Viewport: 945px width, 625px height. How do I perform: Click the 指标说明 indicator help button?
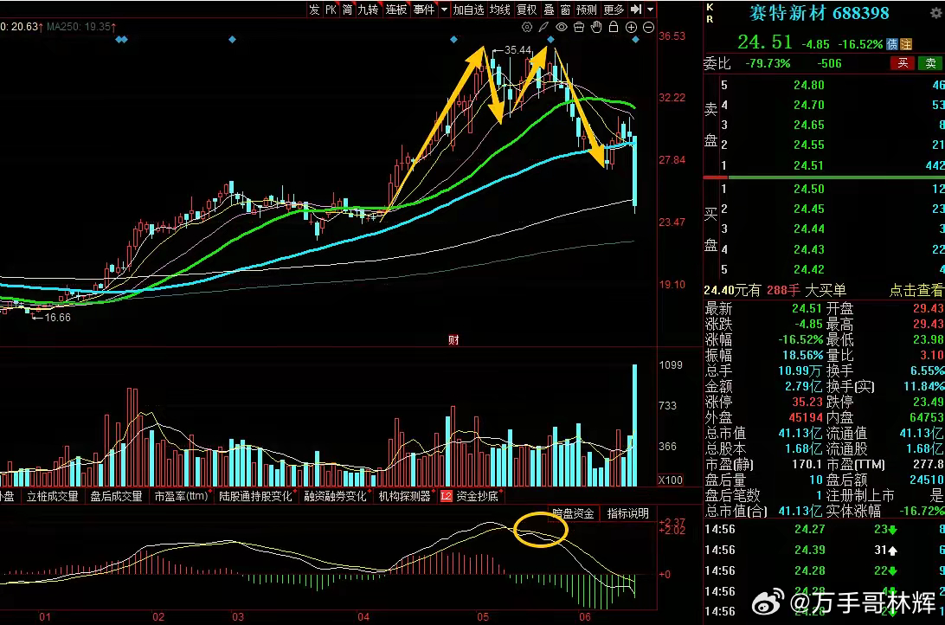628,513
